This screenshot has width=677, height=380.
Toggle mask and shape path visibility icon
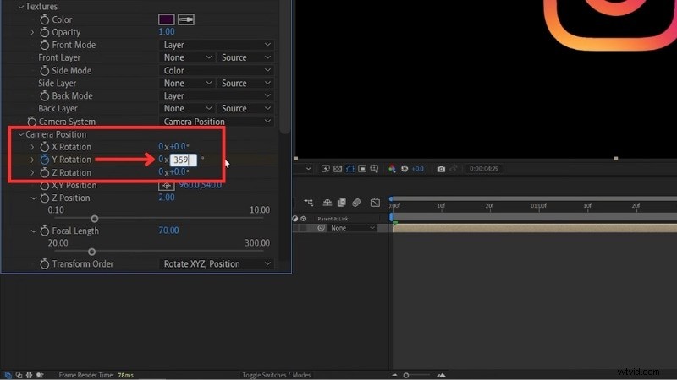coord(350,168)
